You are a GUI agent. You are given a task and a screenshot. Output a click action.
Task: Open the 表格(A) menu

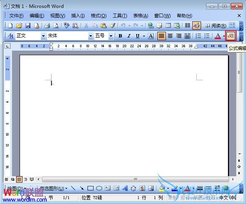point(141,16)
